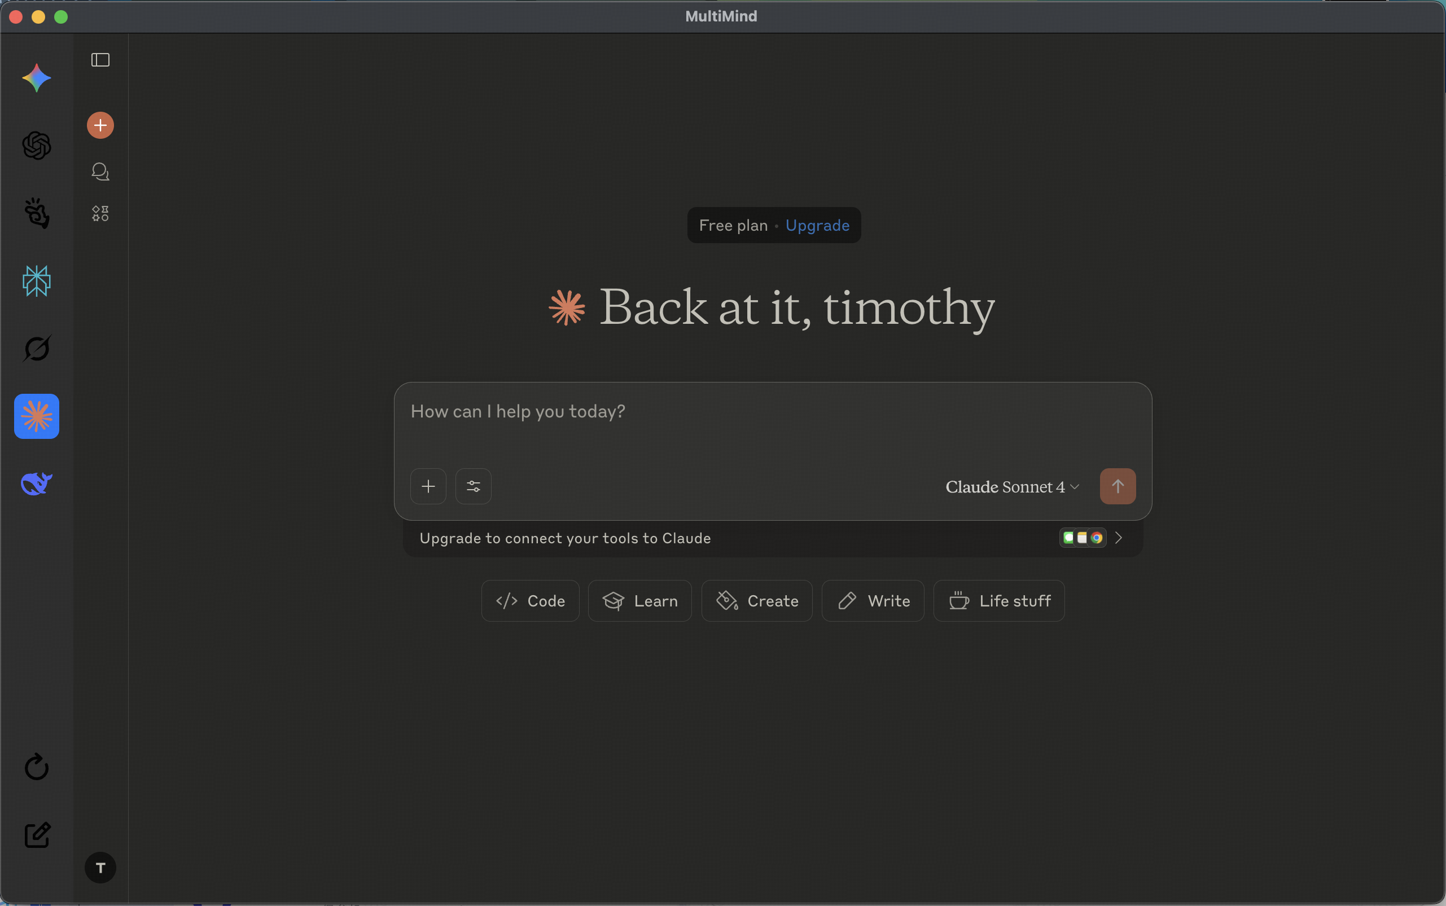Expand the tools banner chevron arrow
Screen dimensions: 1446x906
[x=1118, y=538]
